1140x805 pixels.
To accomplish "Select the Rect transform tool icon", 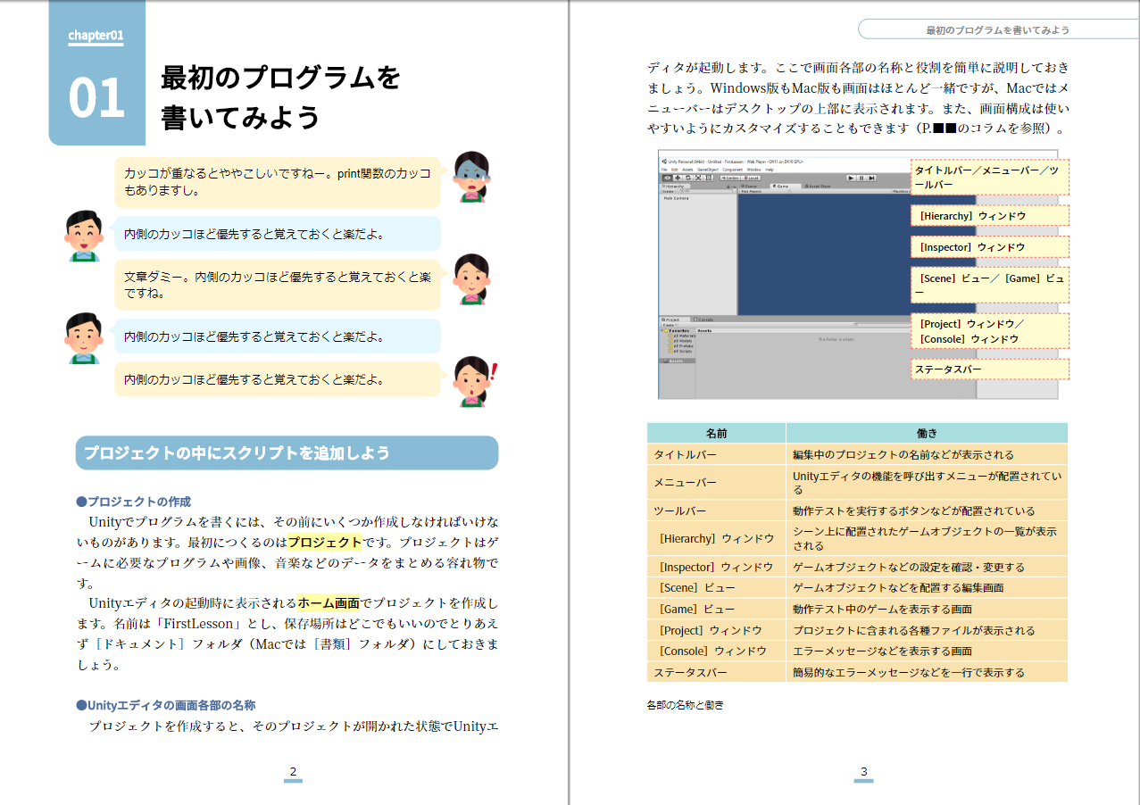I will coord(708,178).
